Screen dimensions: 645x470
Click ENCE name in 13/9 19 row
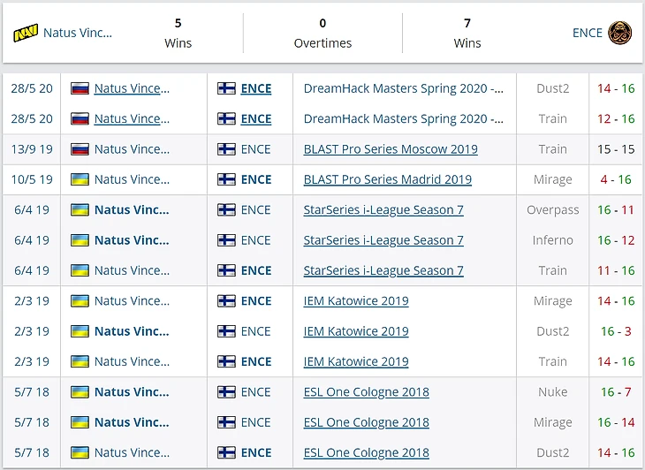256,149
